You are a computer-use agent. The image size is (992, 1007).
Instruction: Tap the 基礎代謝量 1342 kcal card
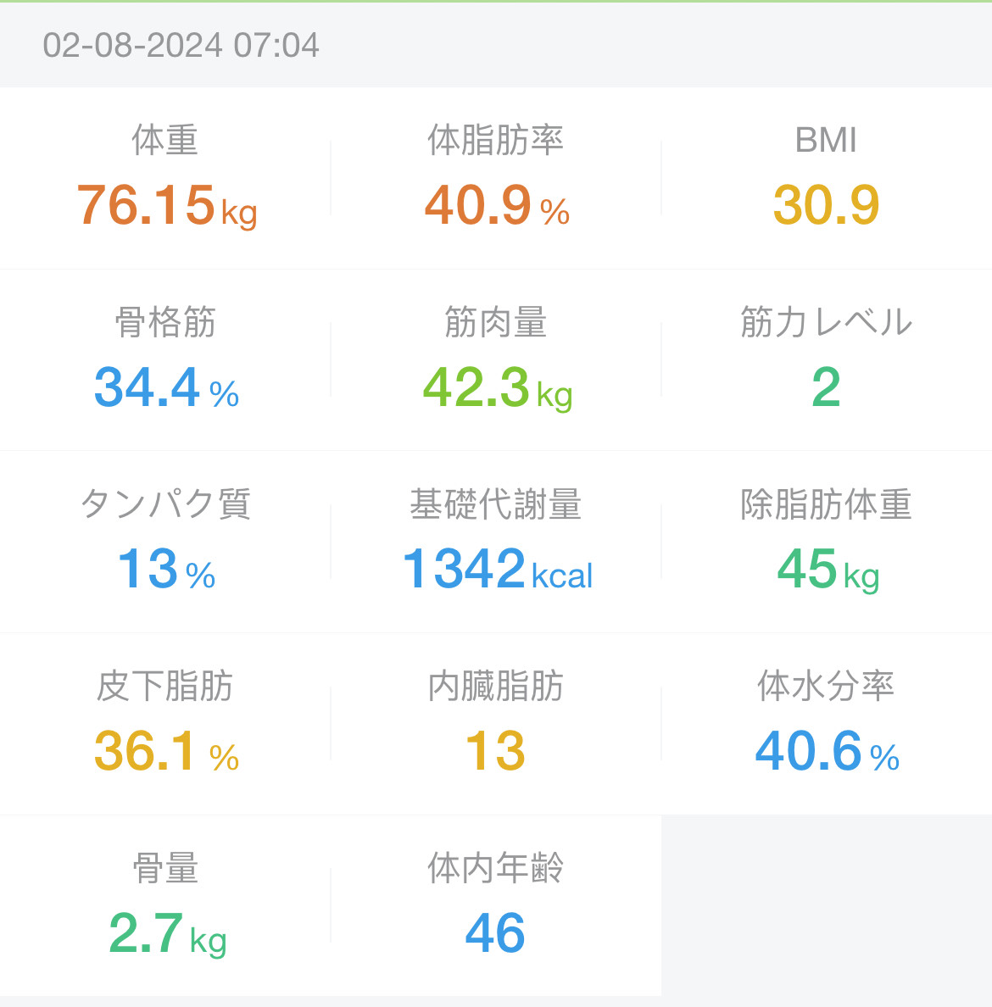pos(496,542)
